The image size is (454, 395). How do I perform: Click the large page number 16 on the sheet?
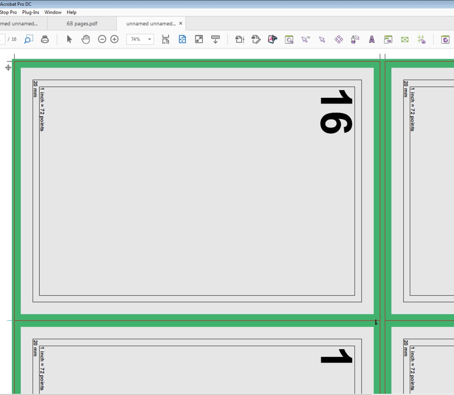coord(336,112)
